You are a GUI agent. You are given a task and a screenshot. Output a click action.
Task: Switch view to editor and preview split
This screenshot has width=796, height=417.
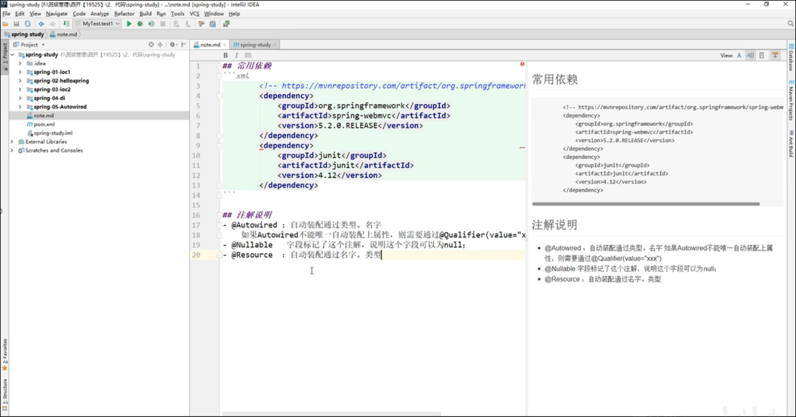tap(750, 55)
